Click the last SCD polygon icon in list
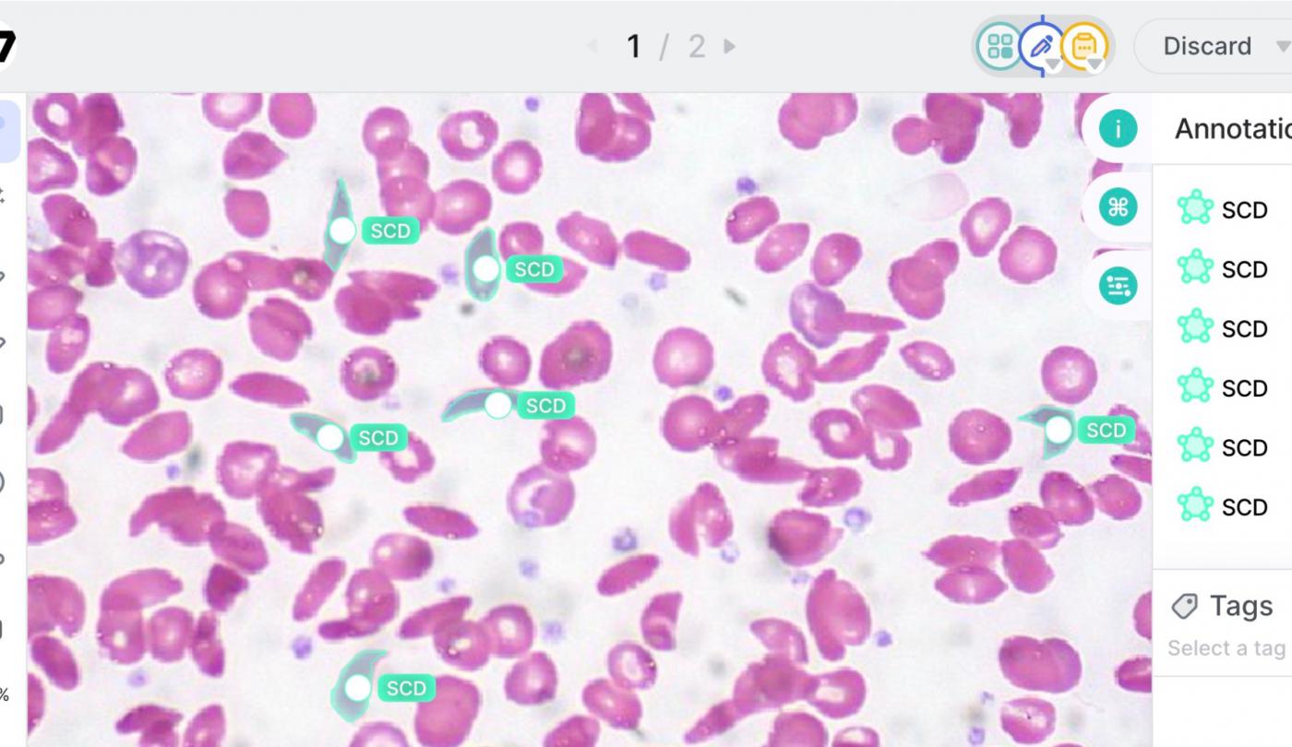 coord(1195,506)
